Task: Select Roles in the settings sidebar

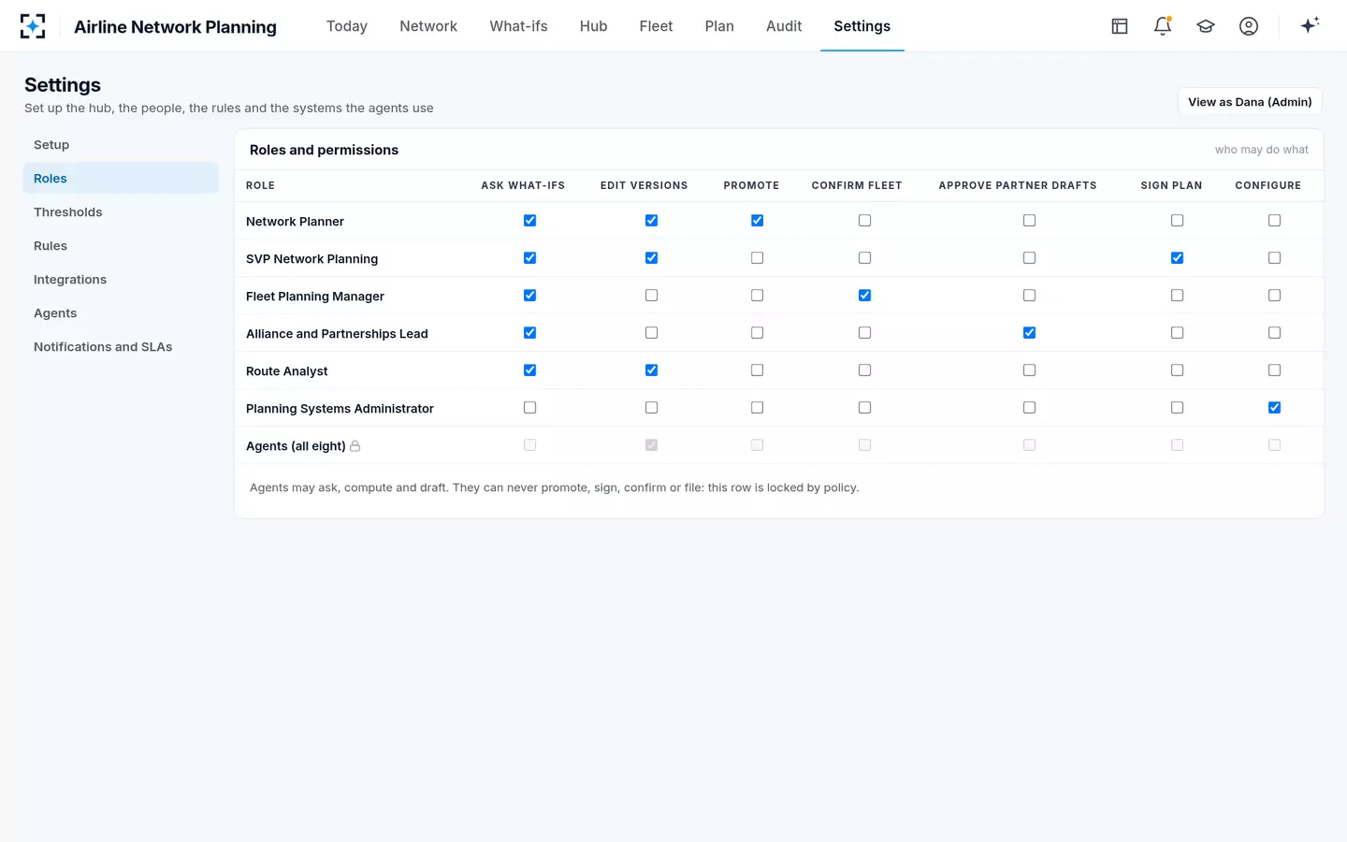Action: tap(121, 179)
